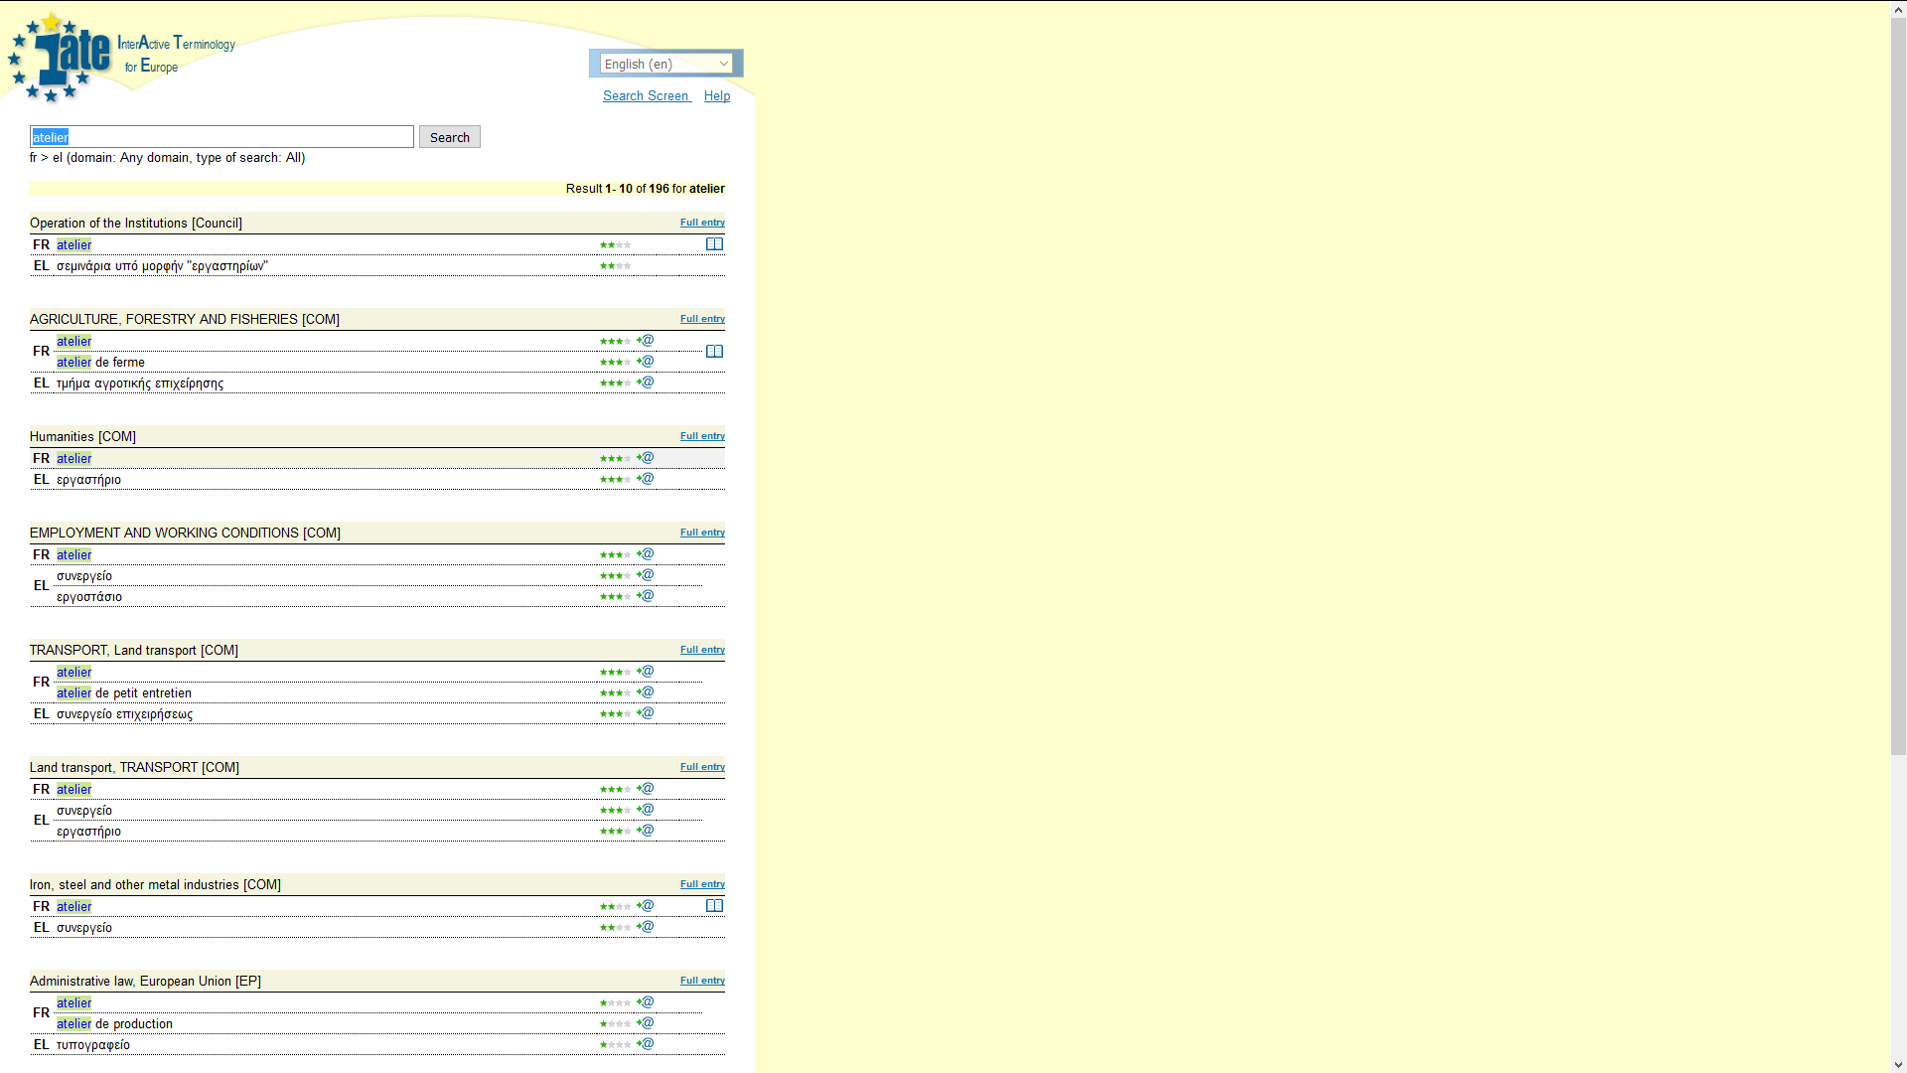Image resolution: width=1907 pixels, height=1073 pixels.
Task: Click +@ icon beside 'atelier de production'
Action: pos(646,1023)
